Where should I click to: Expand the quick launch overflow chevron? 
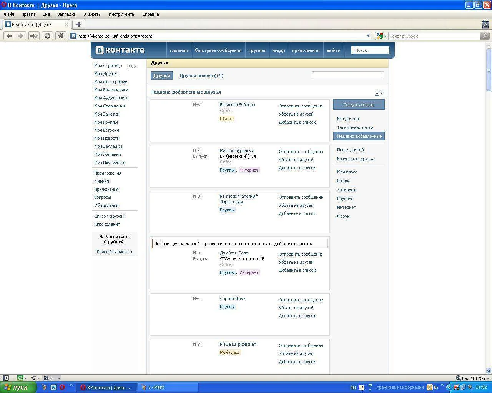(71, 386)
